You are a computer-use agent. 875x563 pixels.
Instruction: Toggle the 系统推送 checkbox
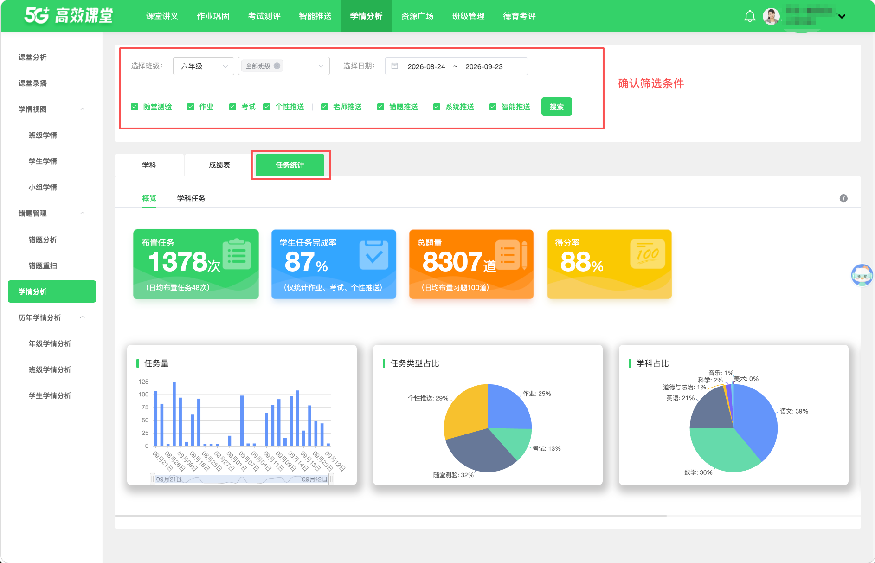(437, 107)
